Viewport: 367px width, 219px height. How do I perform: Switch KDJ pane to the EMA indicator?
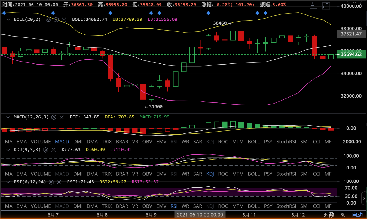point(22,174)
